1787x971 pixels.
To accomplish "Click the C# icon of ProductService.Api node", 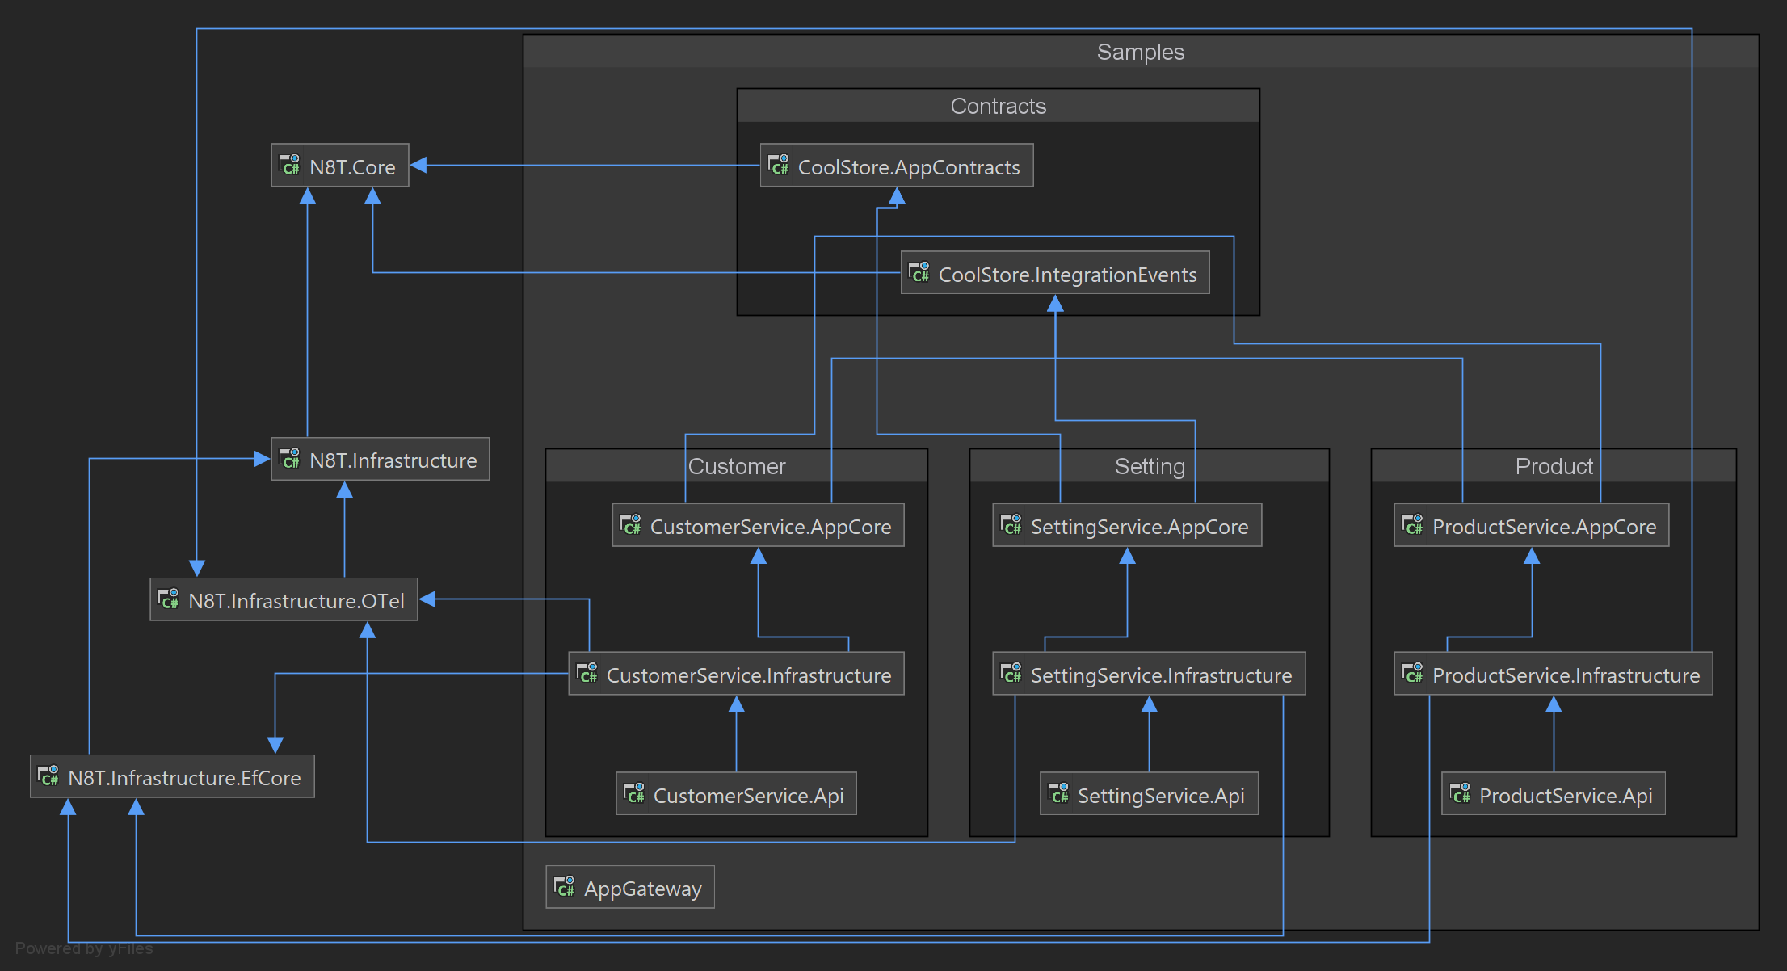I will tap(1460, 793).
